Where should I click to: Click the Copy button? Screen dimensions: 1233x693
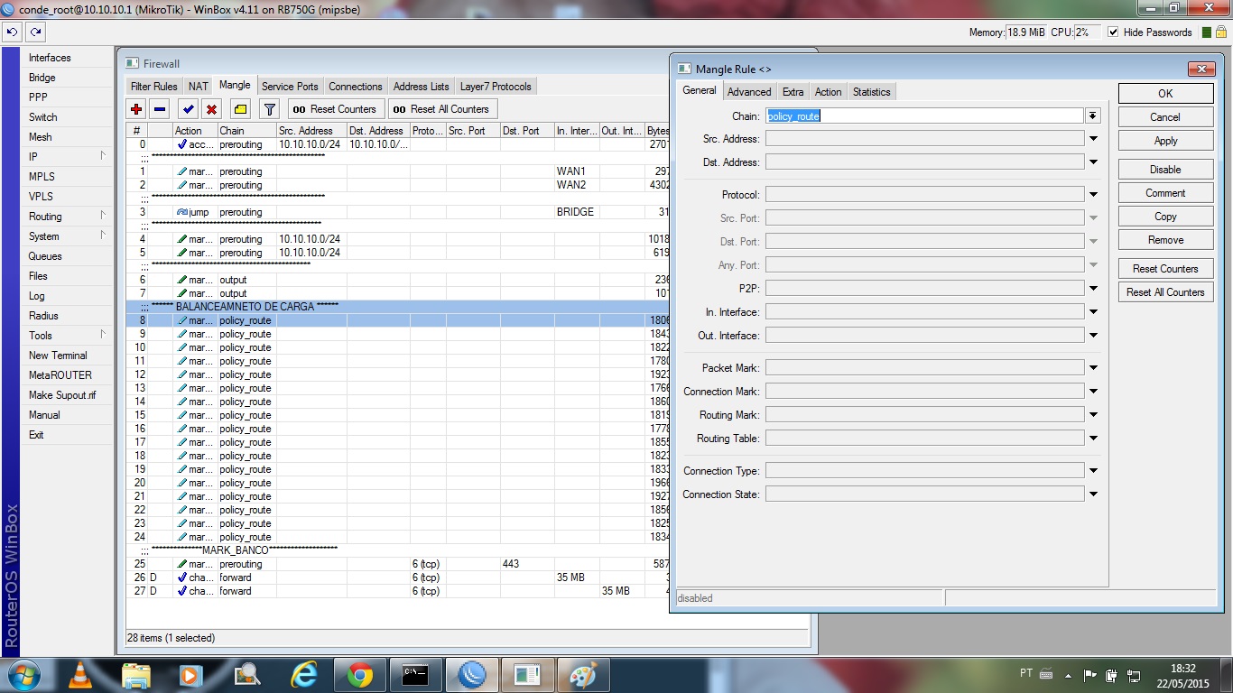click(1165, 217)
